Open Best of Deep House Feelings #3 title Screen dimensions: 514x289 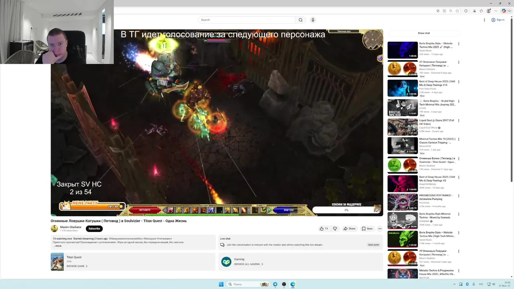pyautogui.click(x=437, y=178)
